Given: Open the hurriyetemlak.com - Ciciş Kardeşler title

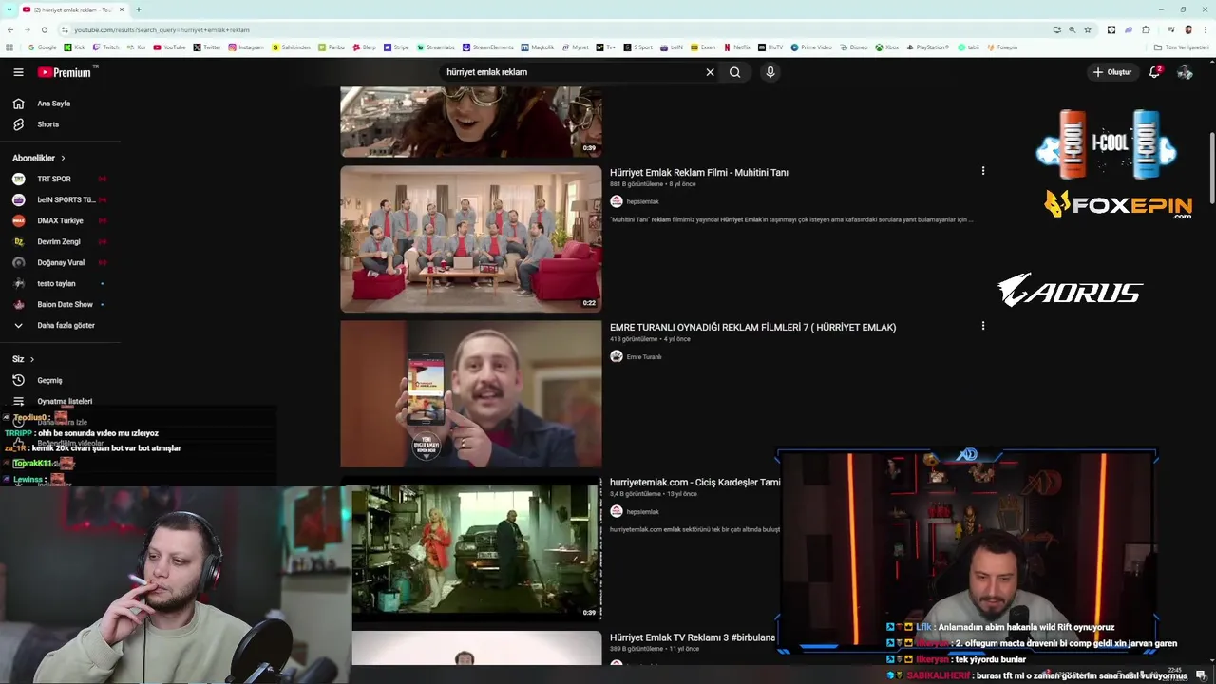Looking at the screenshot, I should 694,483.
